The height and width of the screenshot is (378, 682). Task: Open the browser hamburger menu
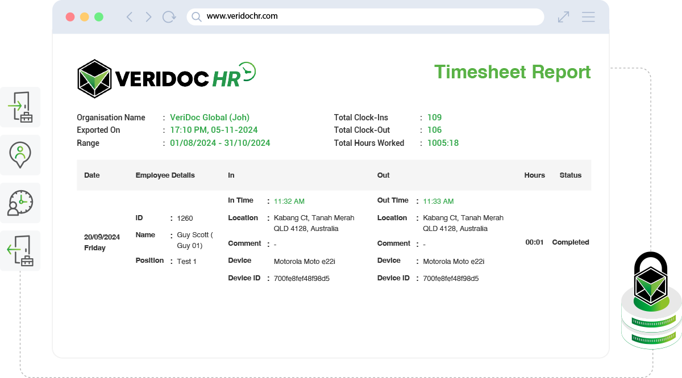click(x=588, y=17)
